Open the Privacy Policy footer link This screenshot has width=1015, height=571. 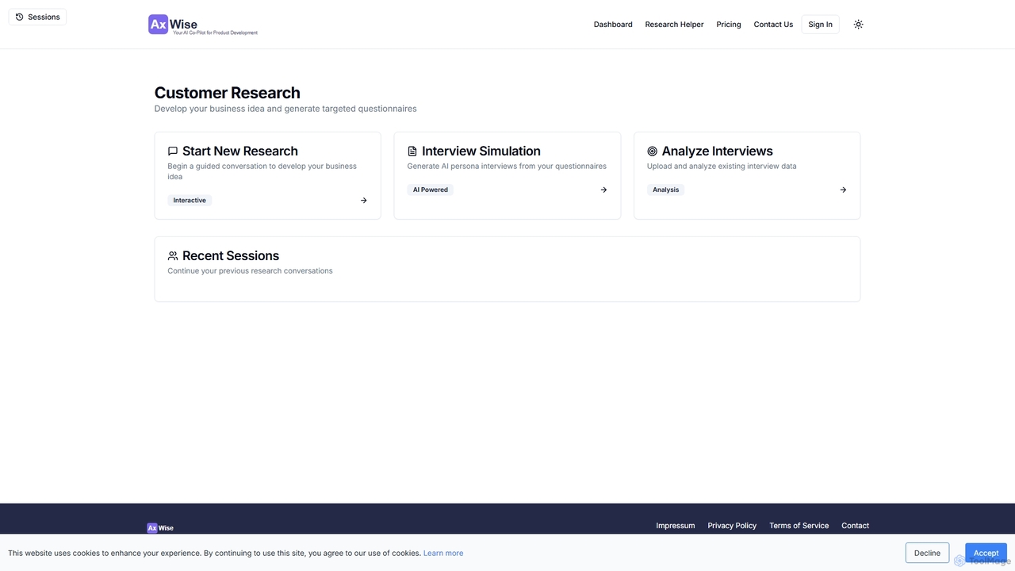(x=732, y=526)
